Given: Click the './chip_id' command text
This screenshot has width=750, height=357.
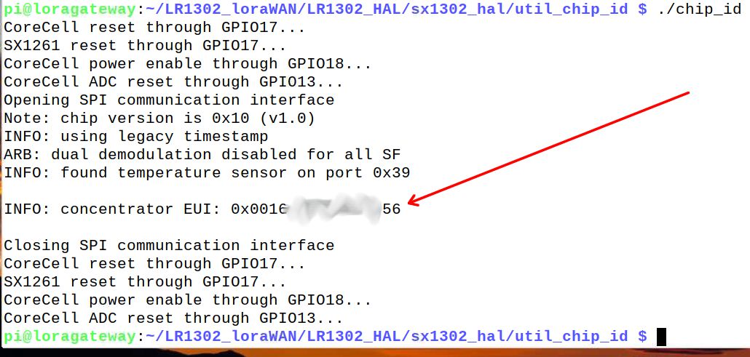Looking at the screenshot, I should tap(700, 9).
